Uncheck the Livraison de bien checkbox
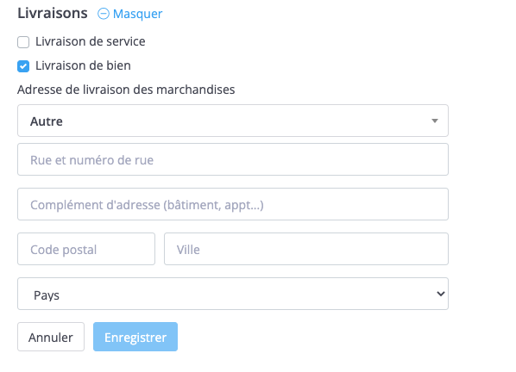The image size is (516, 372). (23, 66)
